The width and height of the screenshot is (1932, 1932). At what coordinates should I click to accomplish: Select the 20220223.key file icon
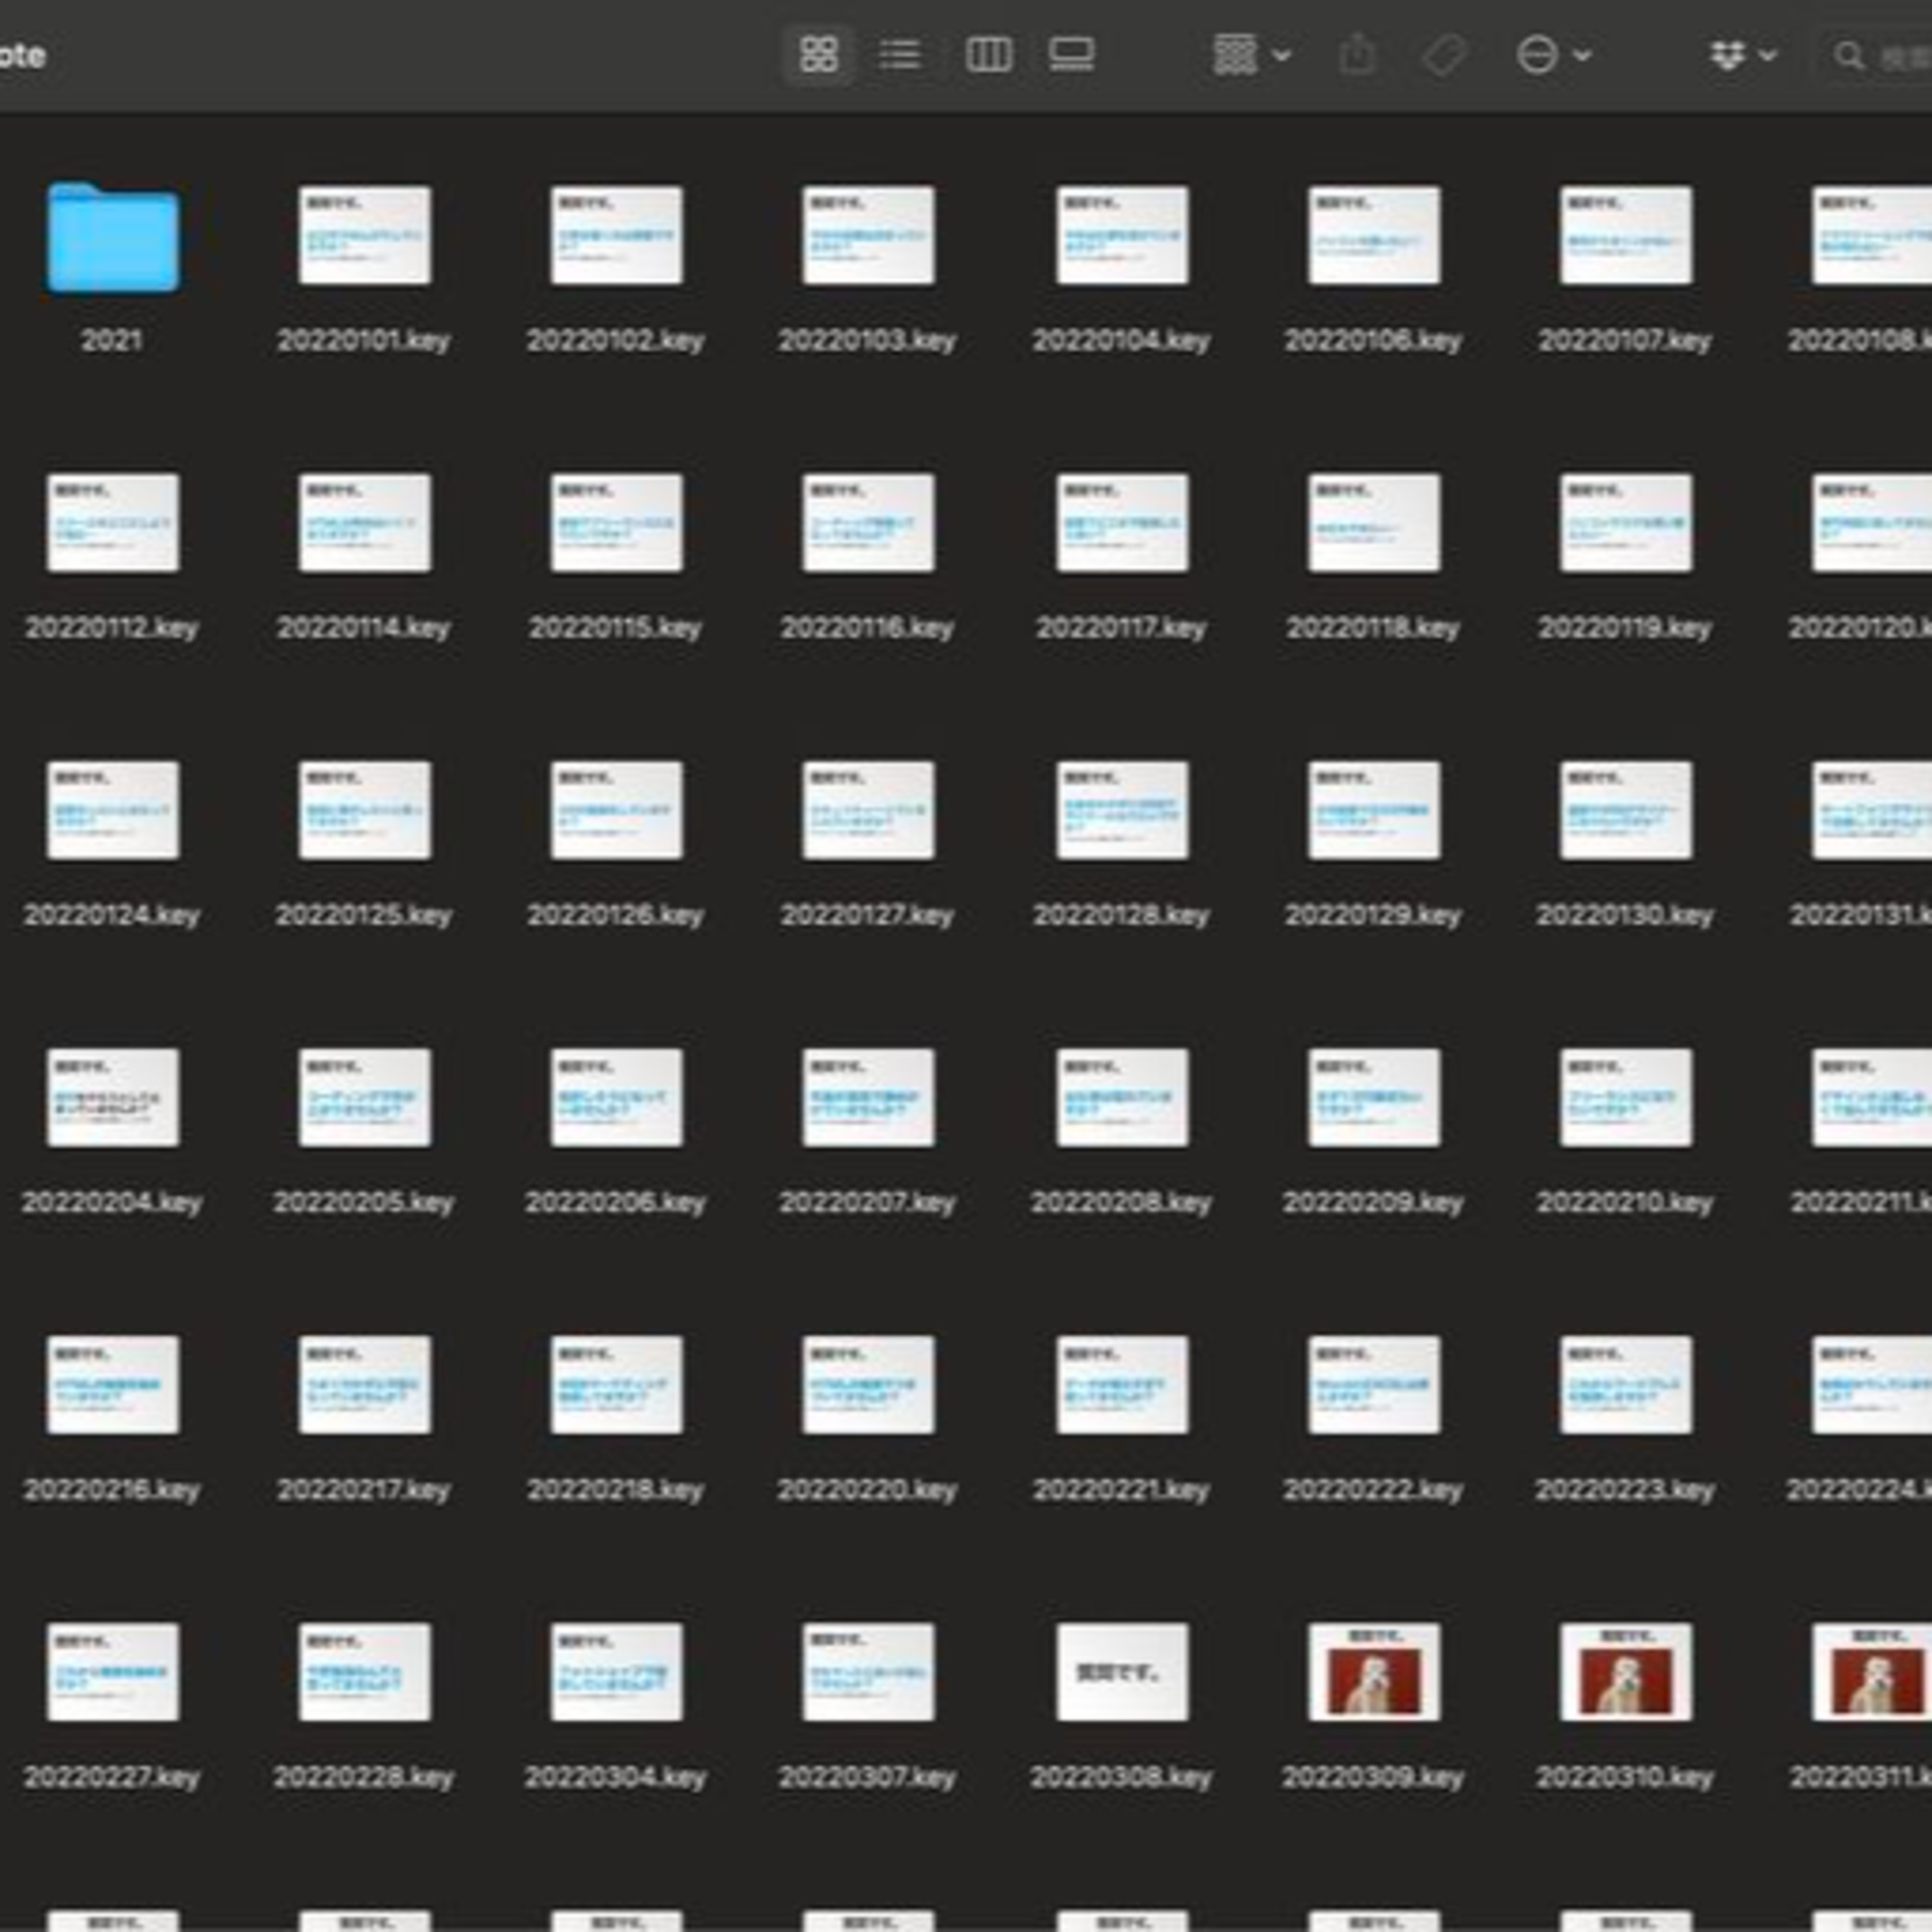[x=1626, y=1385]
